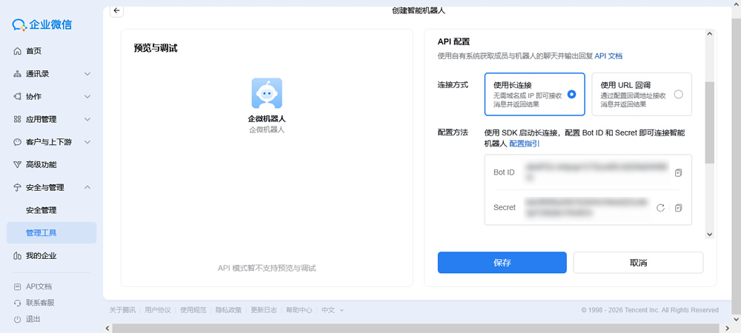Select 使用长连接 radio option
This screenshot has width=741, height=333.
click(x=571, y=94)
